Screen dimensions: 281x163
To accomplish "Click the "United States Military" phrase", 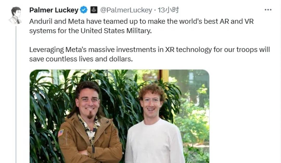I will coord(116,31).
